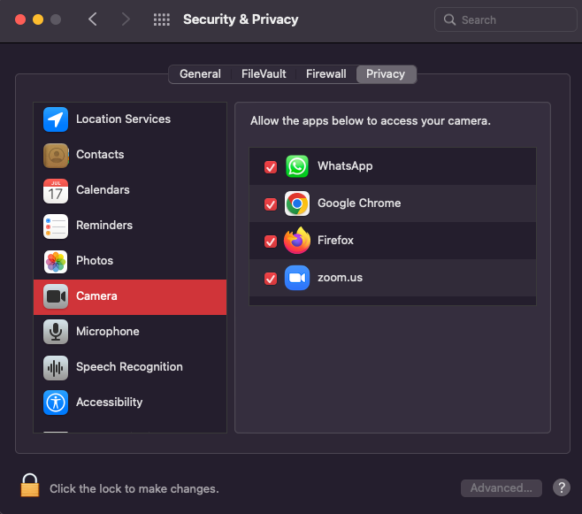Click the Advanced... button

point(502,487)
